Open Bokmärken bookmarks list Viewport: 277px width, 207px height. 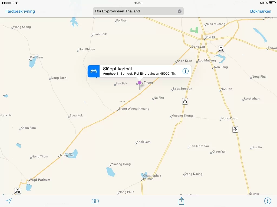point(260,11)
